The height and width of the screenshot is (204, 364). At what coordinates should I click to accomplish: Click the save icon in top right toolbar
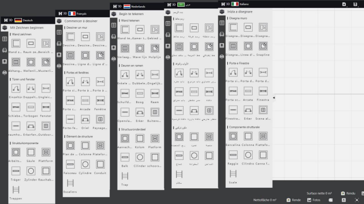355,4
